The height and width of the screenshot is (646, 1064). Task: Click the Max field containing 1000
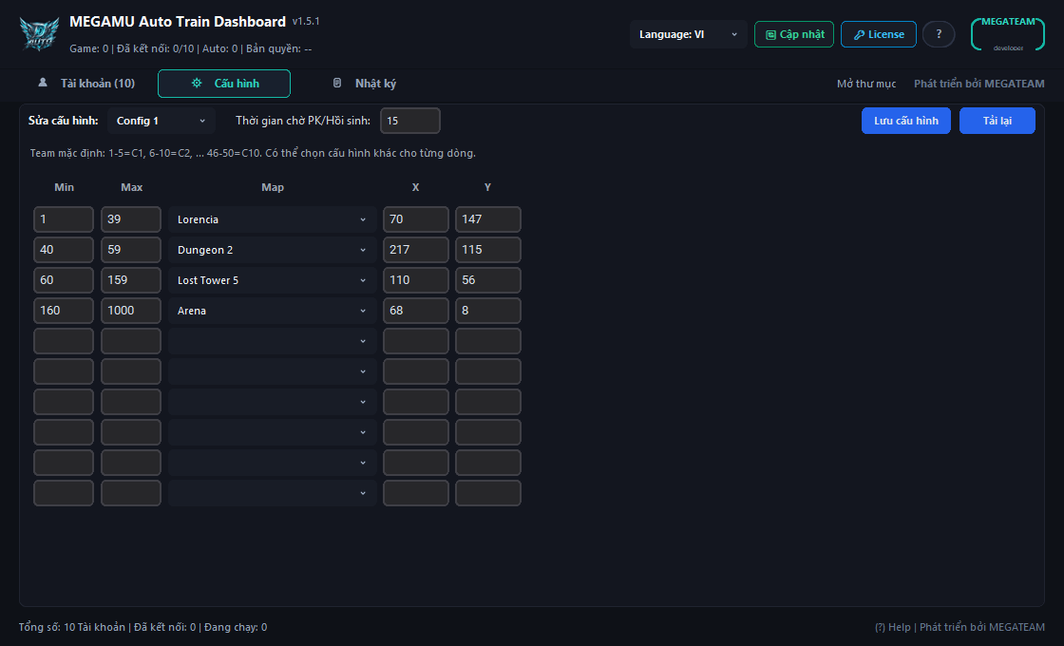pyautogui.click(x=131, y=310)
